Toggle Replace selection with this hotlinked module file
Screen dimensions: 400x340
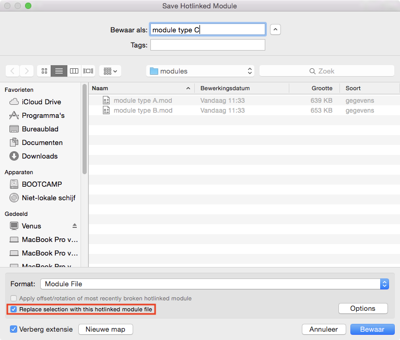click(14, 309)
